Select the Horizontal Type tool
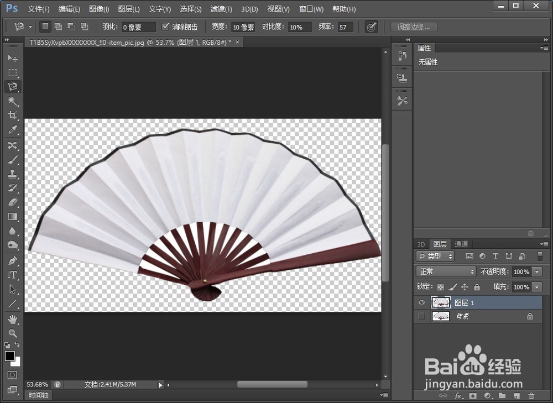 click(13, 274)
